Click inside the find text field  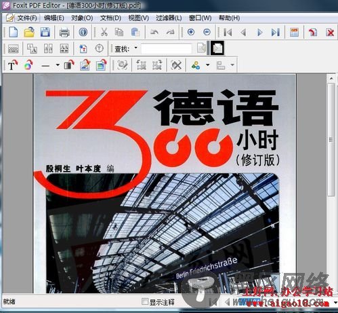pos(167,49)
